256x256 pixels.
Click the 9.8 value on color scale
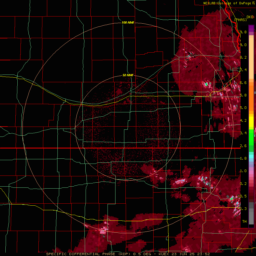coord(243,32)
